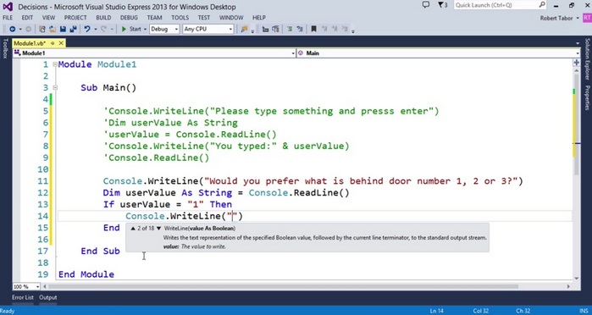Screen dimensions: 592x315
Task: Click the vertical scrollbar down arrow
Action: [577, 279]
